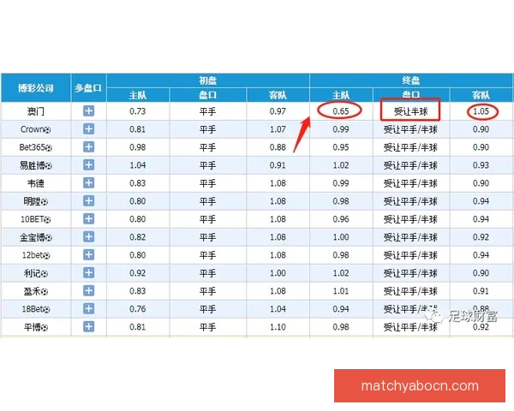Expand multi-handicap plus icon for 澳门 row
514x411 pixels.
click(x=88, y=110)
